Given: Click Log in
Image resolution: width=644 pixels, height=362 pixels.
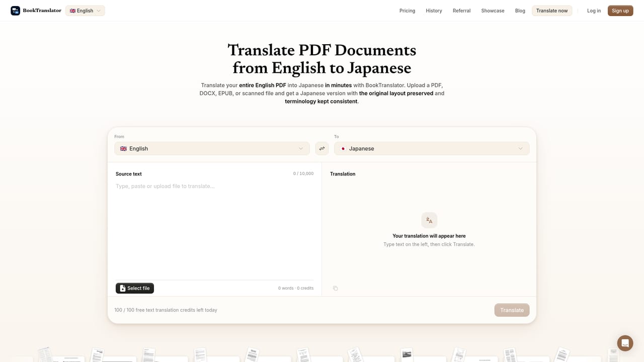Looking at the screenshot, I should tap(594, 11).
